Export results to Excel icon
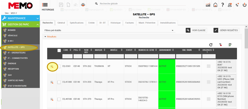 click(230, 45)
